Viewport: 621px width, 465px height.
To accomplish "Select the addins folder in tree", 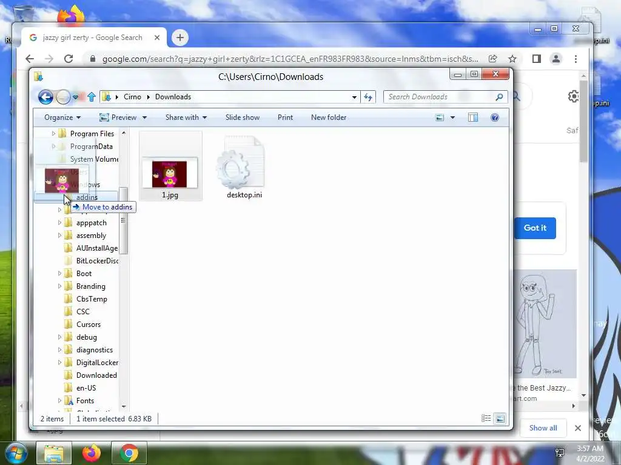I will pos(87,197).
